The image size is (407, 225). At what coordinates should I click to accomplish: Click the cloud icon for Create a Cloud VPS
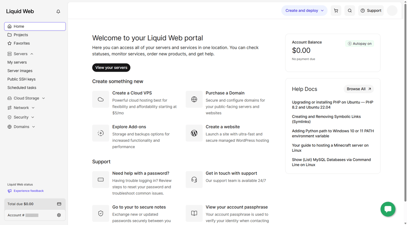point(101,99)
